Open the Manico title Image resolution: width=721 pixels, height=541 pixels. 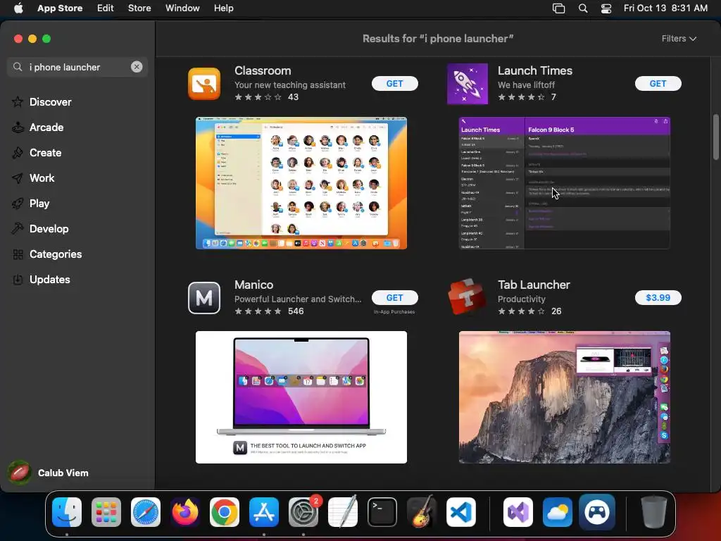(253, 285)
